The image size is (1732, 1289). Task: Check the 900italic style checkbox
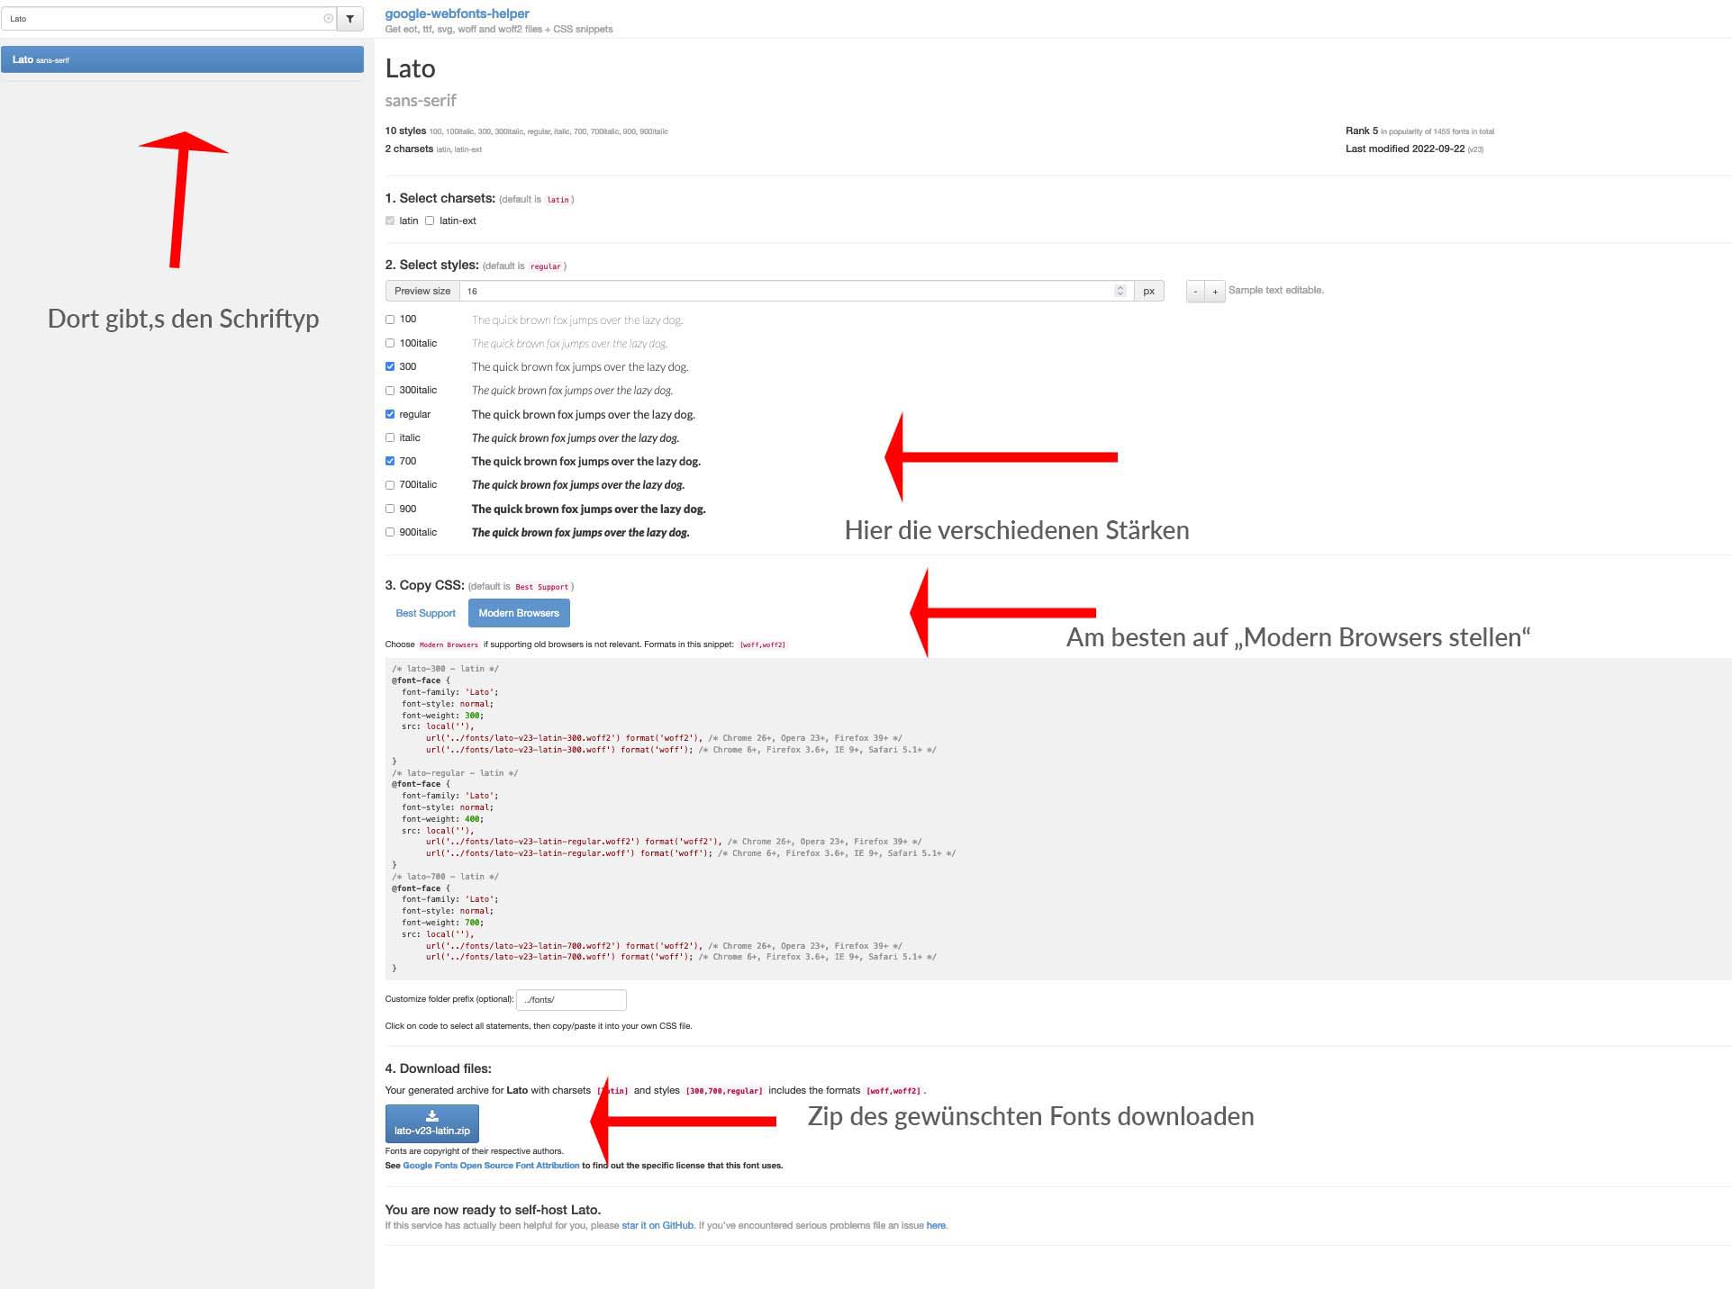point(390,532)
